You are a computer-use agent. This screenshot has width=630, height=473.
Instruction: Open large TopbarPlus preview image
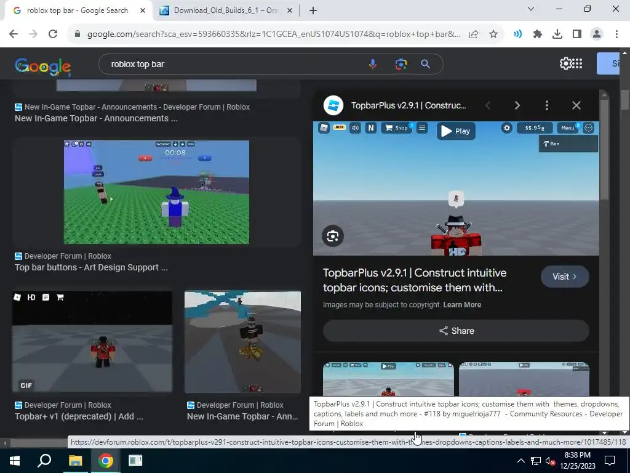(x=456, y=188)
